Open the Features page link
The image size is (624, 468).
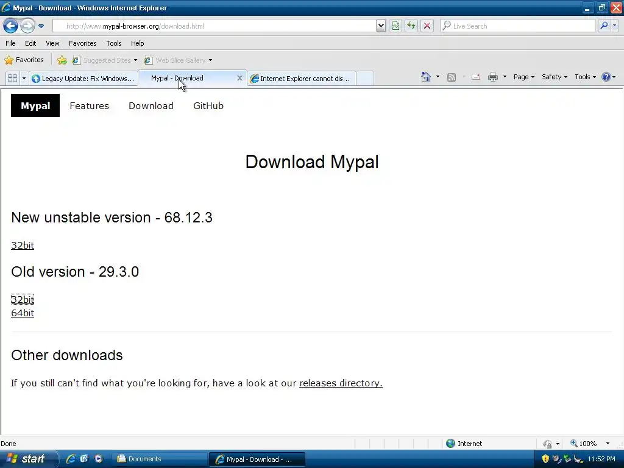89,106
